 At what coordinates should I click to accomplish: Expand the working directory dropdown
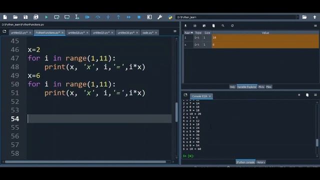[x=297, y=17]
